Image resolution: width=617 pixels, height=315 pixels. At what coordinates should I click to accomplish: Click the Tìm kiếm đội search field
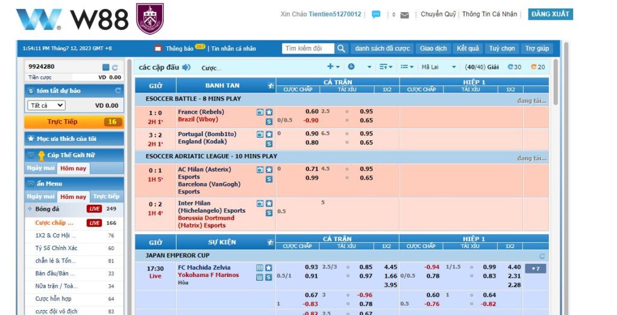point(308,48)
